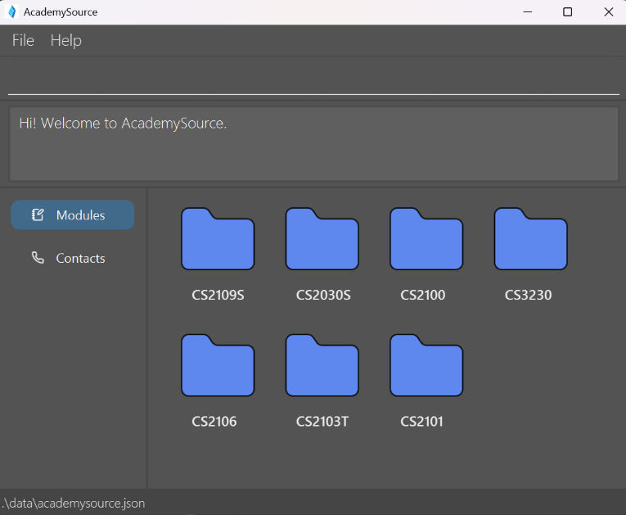Screen dimensions: 626x515
Task: Select the Modules sidebar button
Action: tap(73, 215)
